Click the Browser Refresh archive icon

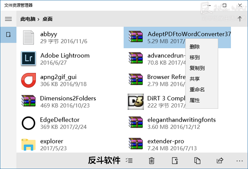click(x=136, y=79)
